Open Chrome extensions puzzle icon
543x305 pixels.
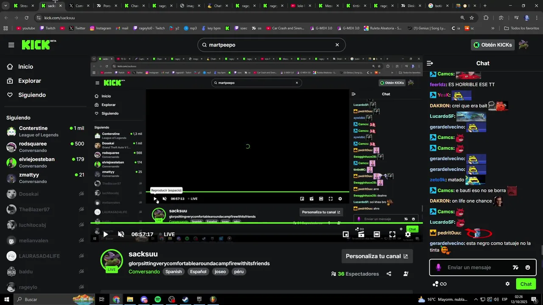pos(486,18)
